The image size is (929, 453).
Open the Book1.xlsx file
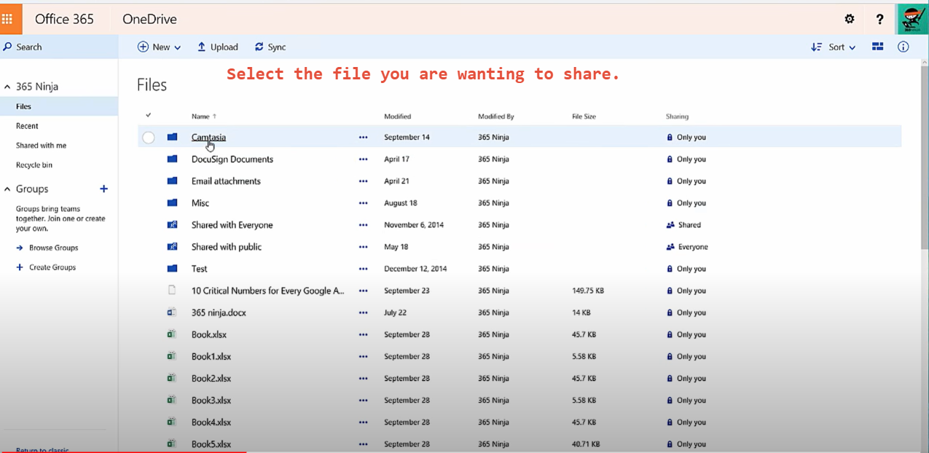[211, 356]
